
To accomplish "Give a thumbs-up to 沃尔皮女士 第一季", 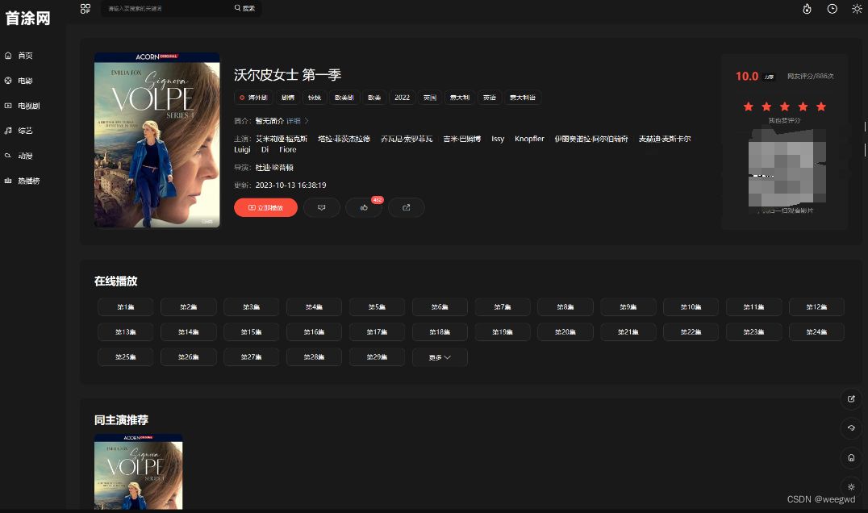I will click(x=364, y=207).
